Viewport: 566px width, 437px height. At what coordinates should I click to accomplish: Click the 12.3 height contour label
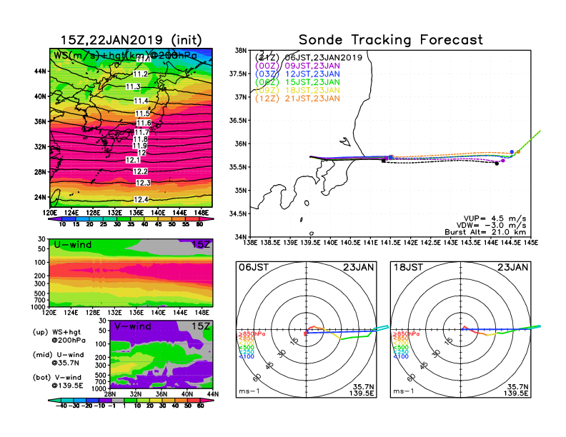pos(143,183)
